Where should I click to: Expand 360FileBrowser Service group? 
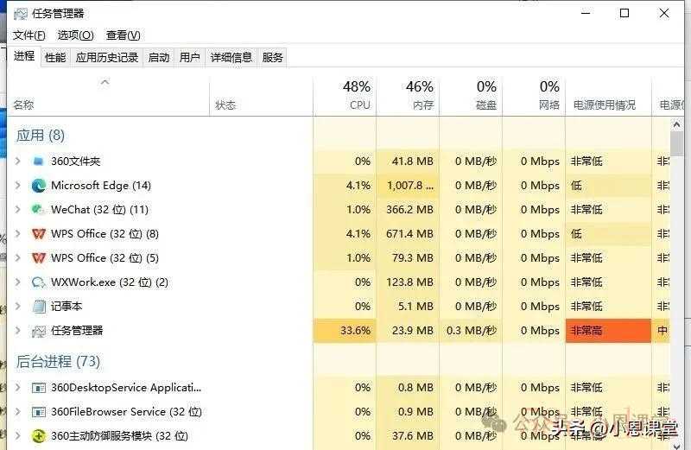17,412
